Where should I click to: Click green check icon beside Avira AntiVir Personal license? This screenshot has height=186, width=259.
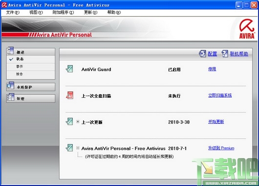click(69, 148)
